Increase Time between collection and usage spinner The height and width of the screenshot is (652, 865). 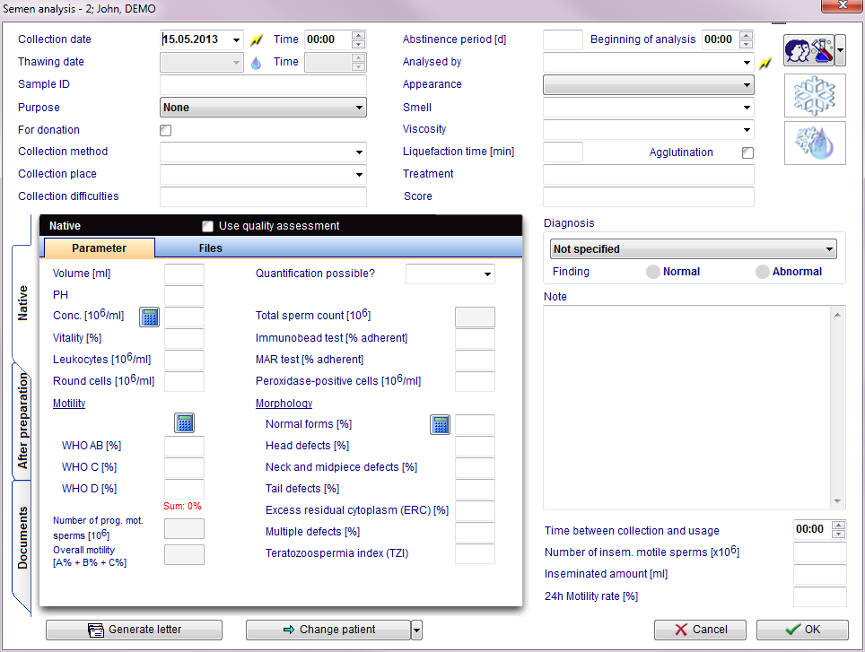click(x=838, y=526)
